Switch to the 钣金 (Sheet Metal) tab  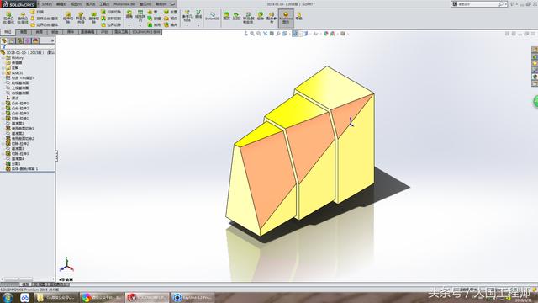coord(55,32)
